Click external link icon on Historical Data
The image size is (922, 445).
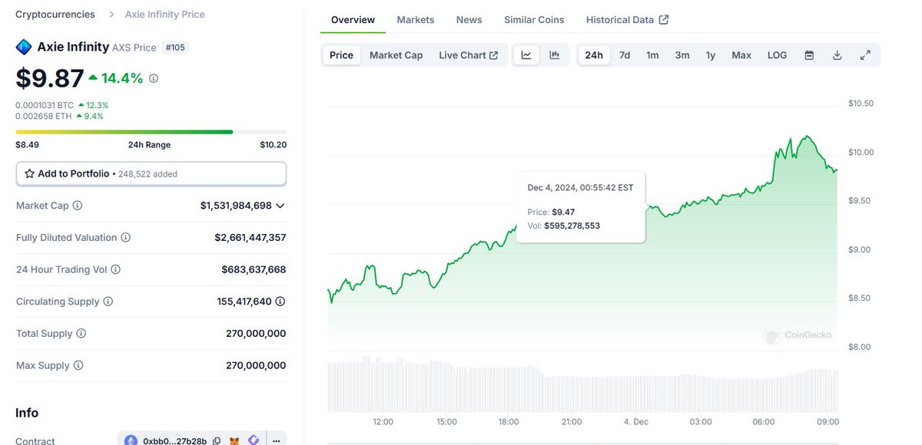coord(664,20)
